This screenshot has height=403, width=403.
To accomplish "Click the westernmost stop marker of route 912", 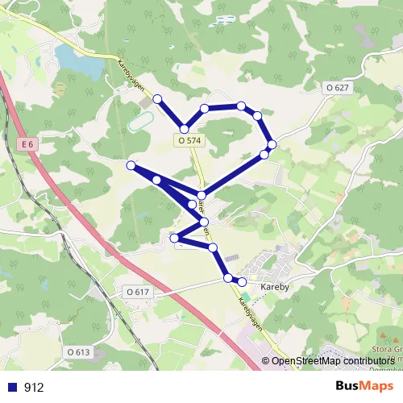I will coord(131,165).
